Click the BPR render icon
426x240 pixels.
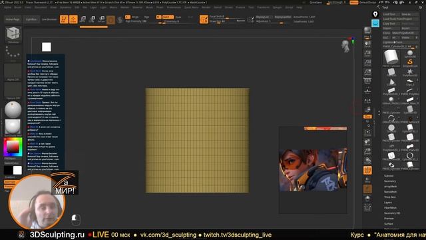367,31
